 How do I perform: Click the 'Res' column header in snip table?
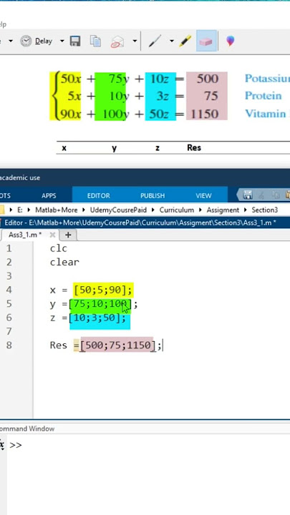pyautogui.click(x=194, y=148)
